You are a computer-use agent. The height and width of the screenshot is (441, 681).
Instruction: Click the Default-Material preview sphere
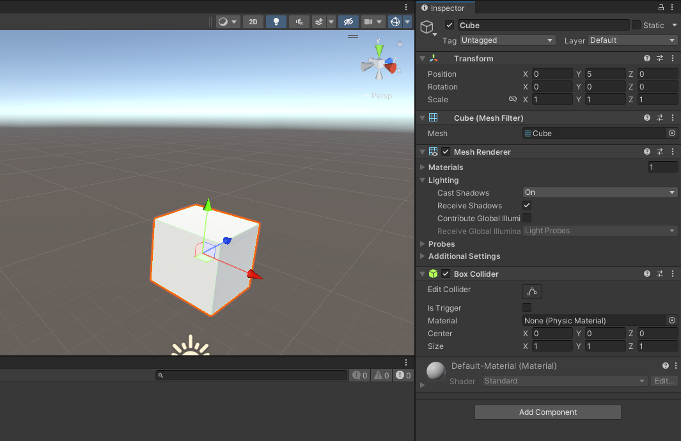tap(435, 371)
